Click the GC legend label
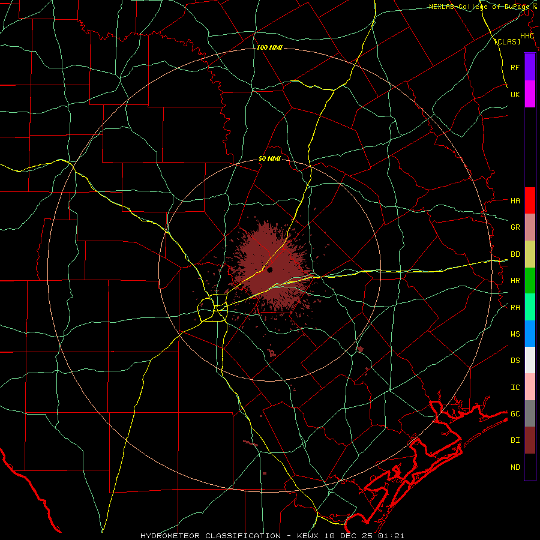 pos(515,413)
